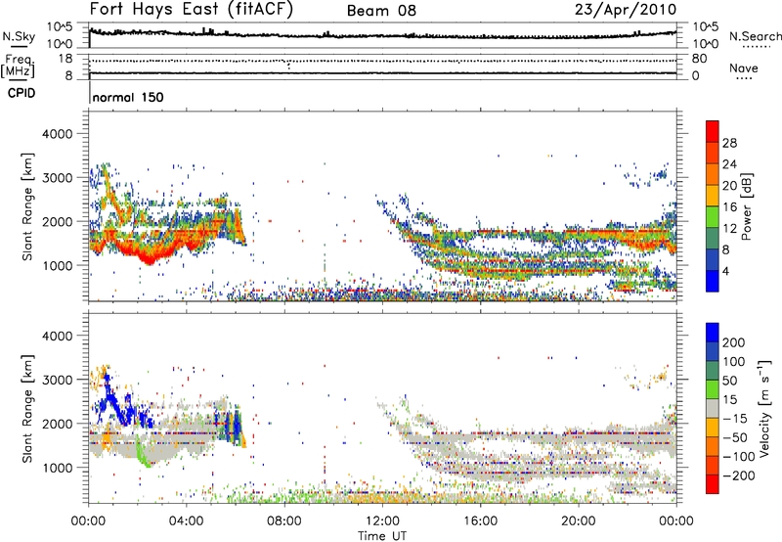
Task: Select the 50 label on velocity colorbar
Action: point(729,381)
